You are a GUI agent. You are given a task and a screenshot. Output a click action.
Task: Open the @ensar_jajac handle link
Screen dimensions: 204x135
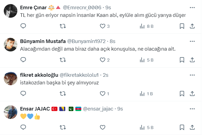pos(99,109)
